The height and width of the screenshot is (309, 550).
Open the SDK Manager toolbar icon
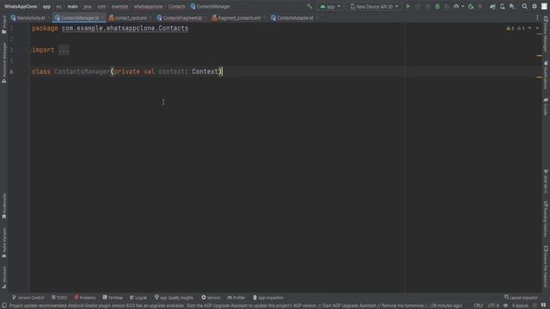point(512,6)
